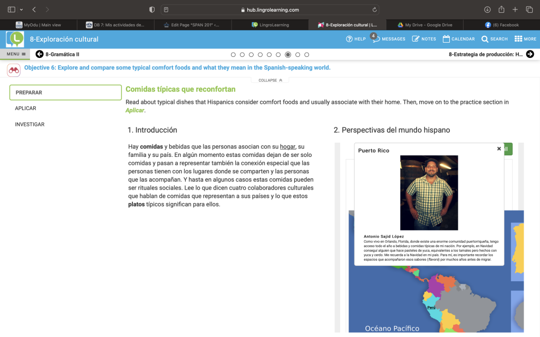Go forward to 8-Estrategia de producción arrow
Image resolution: width=540 pixels, height=337 pixels.
pyautogui.click(x=530, y=54)
